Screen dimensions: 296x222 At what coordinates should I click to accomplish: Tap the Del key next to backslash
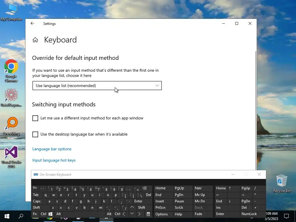tap(149, 195)
